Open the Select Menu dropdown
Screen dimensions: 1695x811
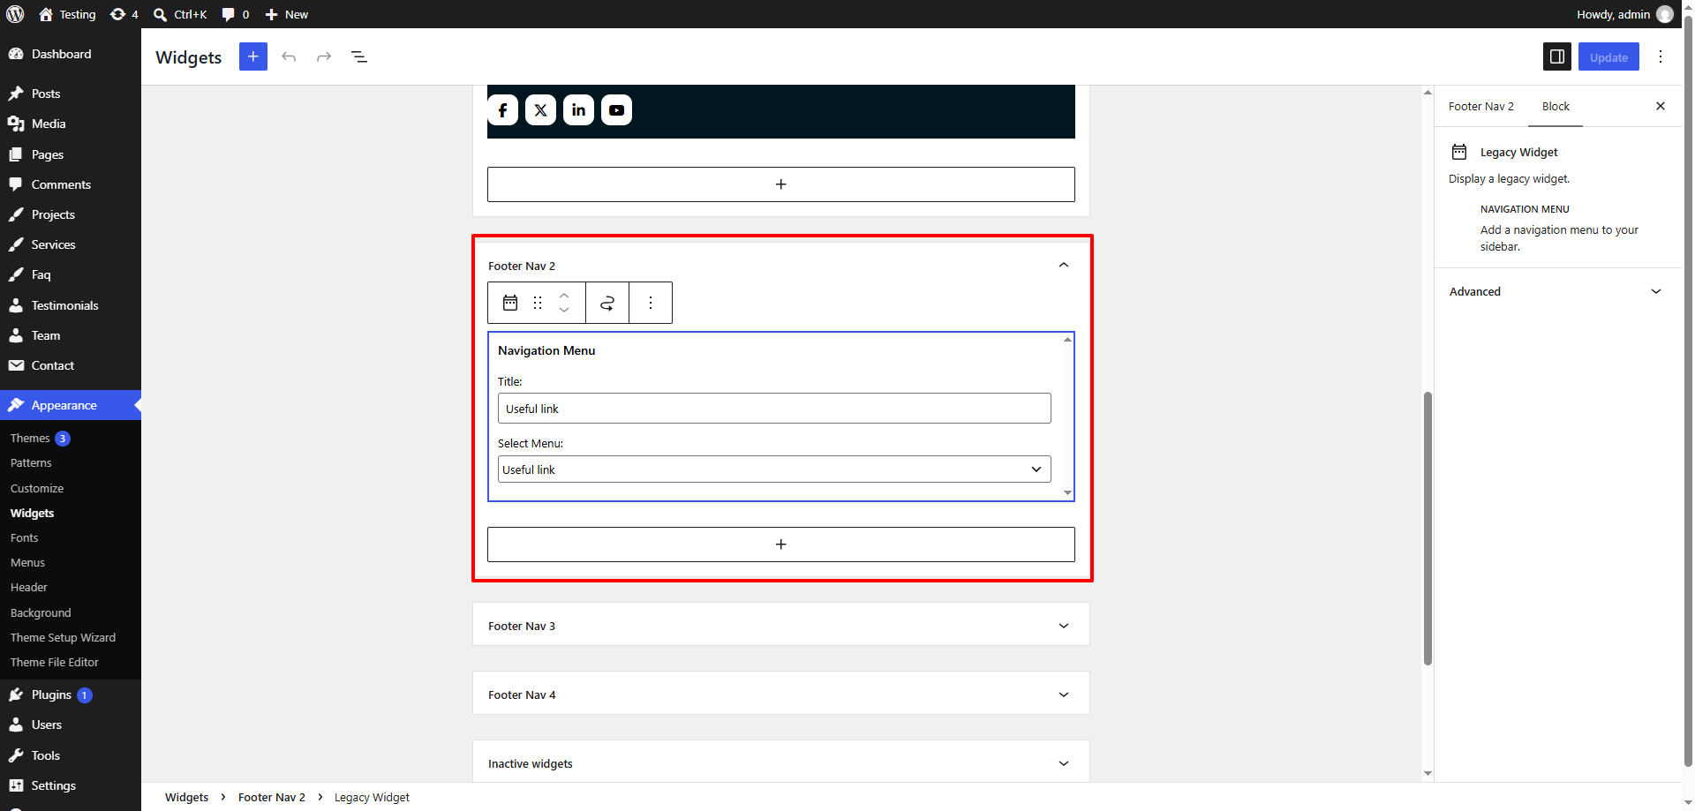(774, 469)
